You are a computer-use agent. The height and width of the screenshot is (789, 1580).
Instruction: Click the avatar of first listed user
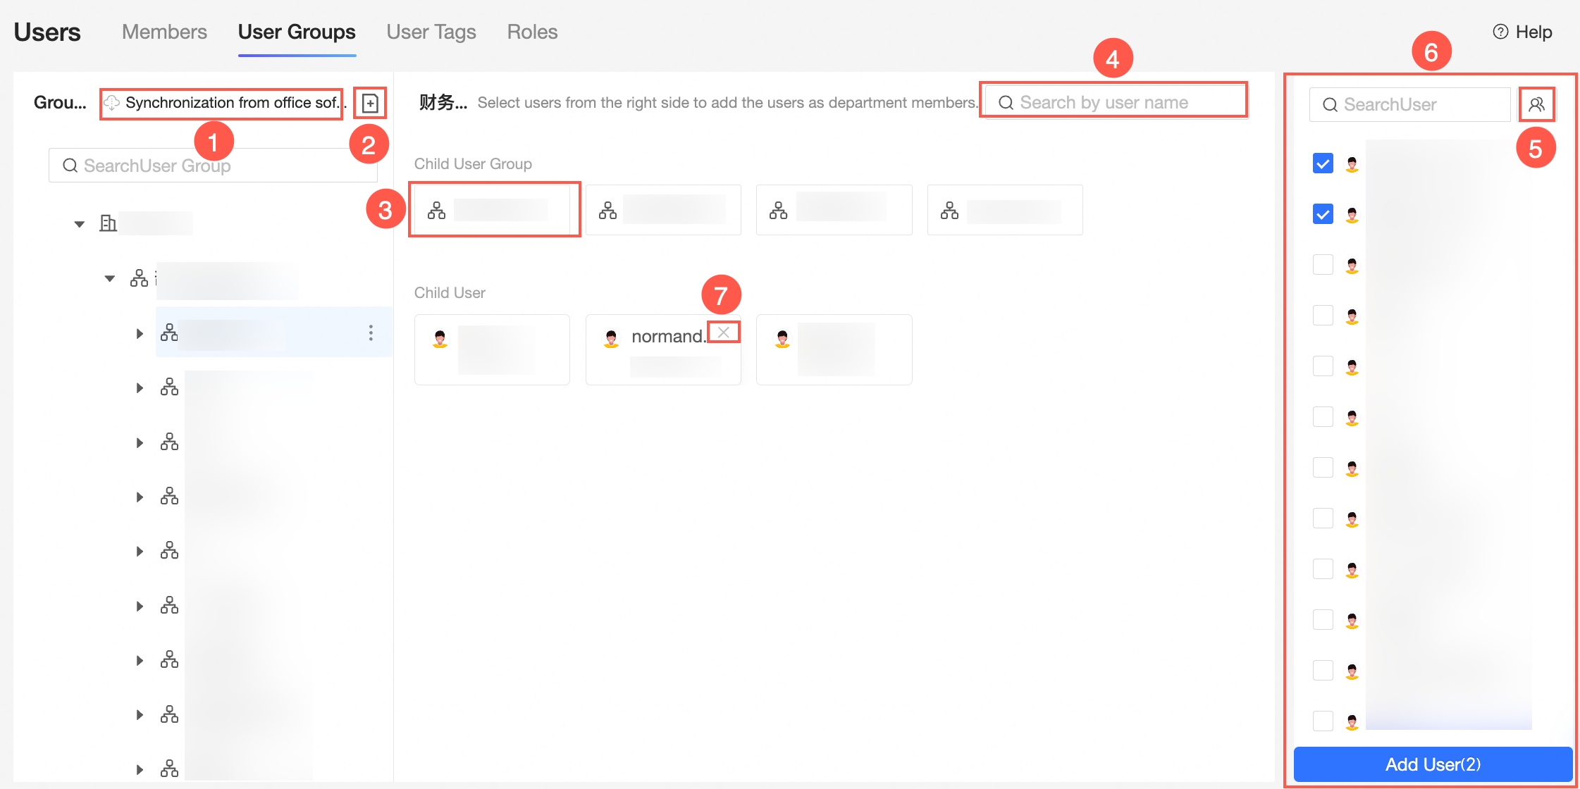[x=1352, y=165]
